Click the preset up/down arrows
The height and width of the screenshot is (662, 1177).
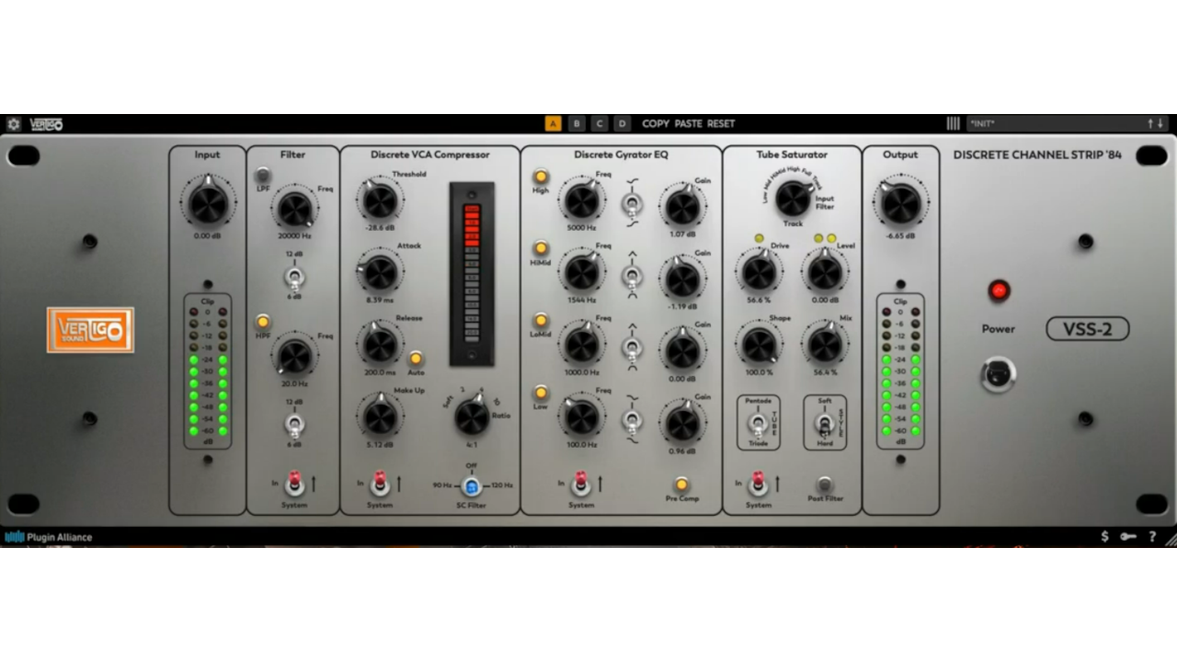coord(1155,123)
